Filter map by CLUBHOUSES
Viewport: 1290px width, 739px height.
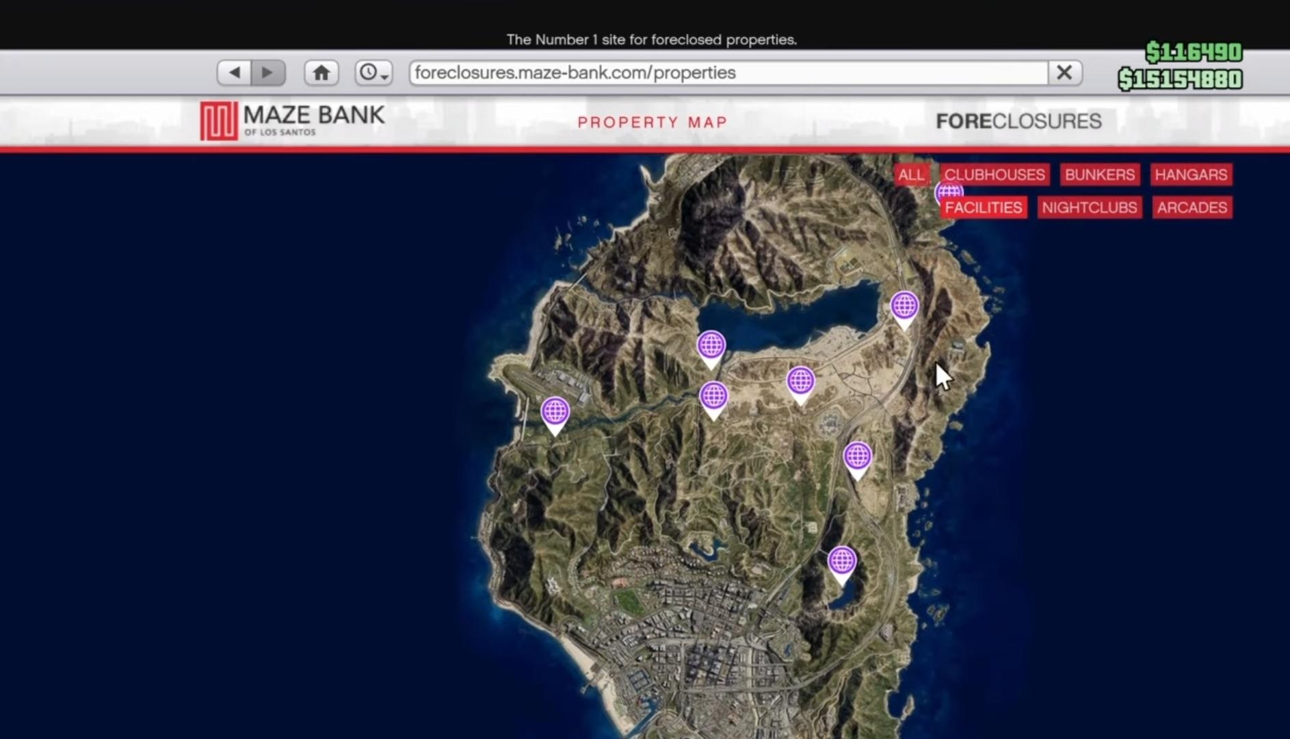tap(995, 174)
